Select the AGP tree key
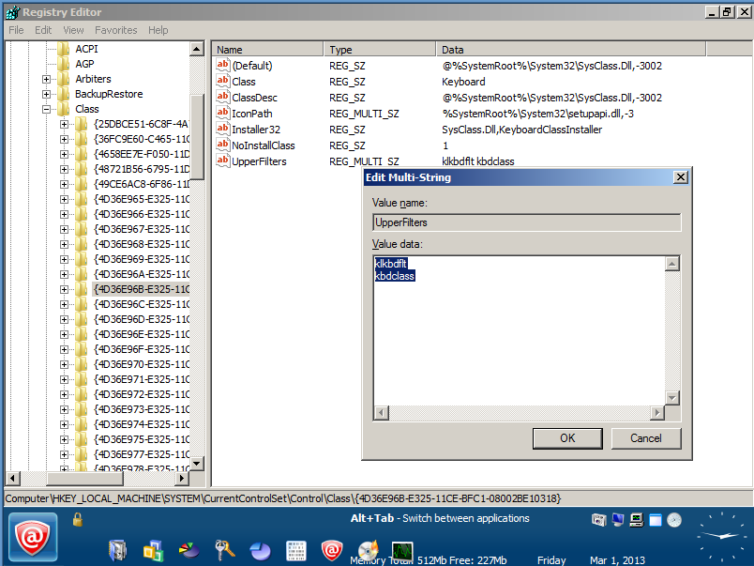The image size is (754, 566). point(84,64)
